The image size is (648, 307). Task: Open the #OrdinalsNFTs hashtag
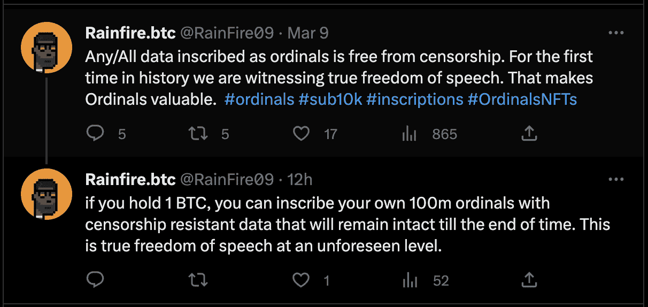pos(522,99)
